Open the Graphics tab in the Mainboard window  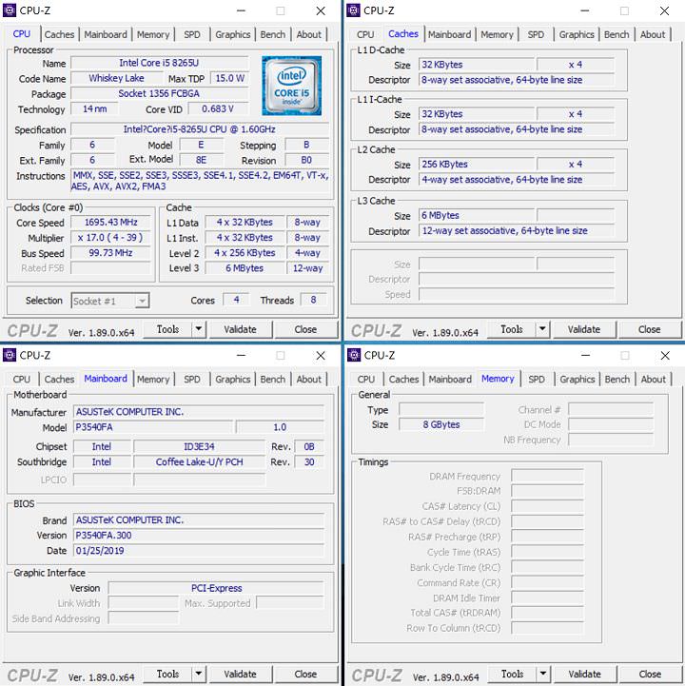233,380
